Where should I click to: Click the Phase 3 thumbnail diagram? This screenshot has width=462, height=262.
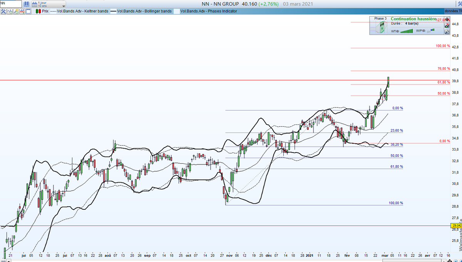click(x=379, y=27)
